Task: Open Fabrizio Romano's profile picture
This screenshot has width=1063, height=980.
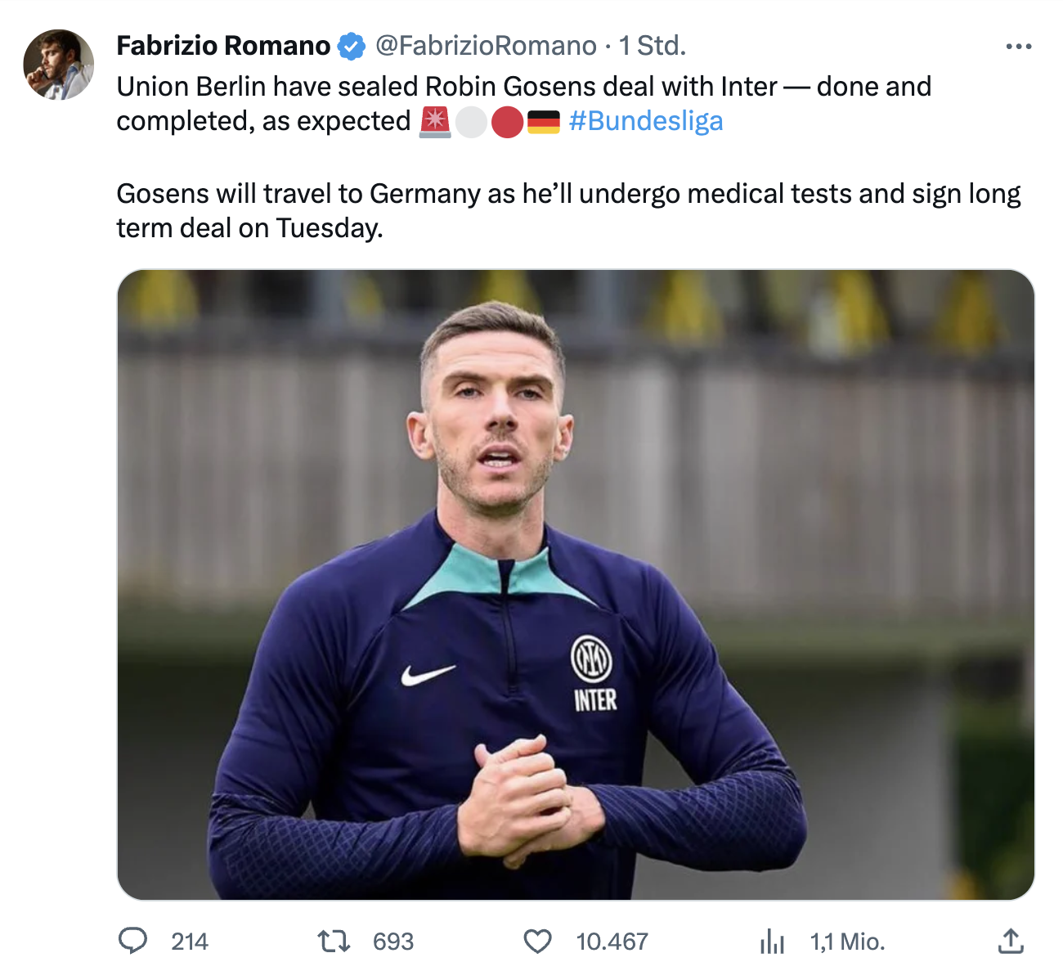Action: (x=58, y=65)
